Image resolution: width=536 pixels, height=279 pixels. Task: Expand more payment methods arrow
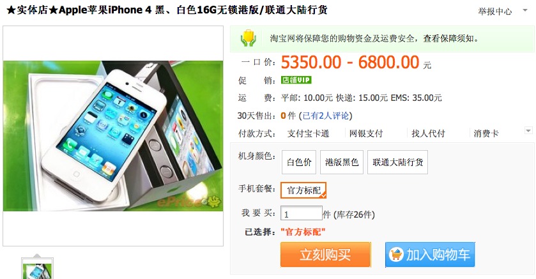point(528,131)
